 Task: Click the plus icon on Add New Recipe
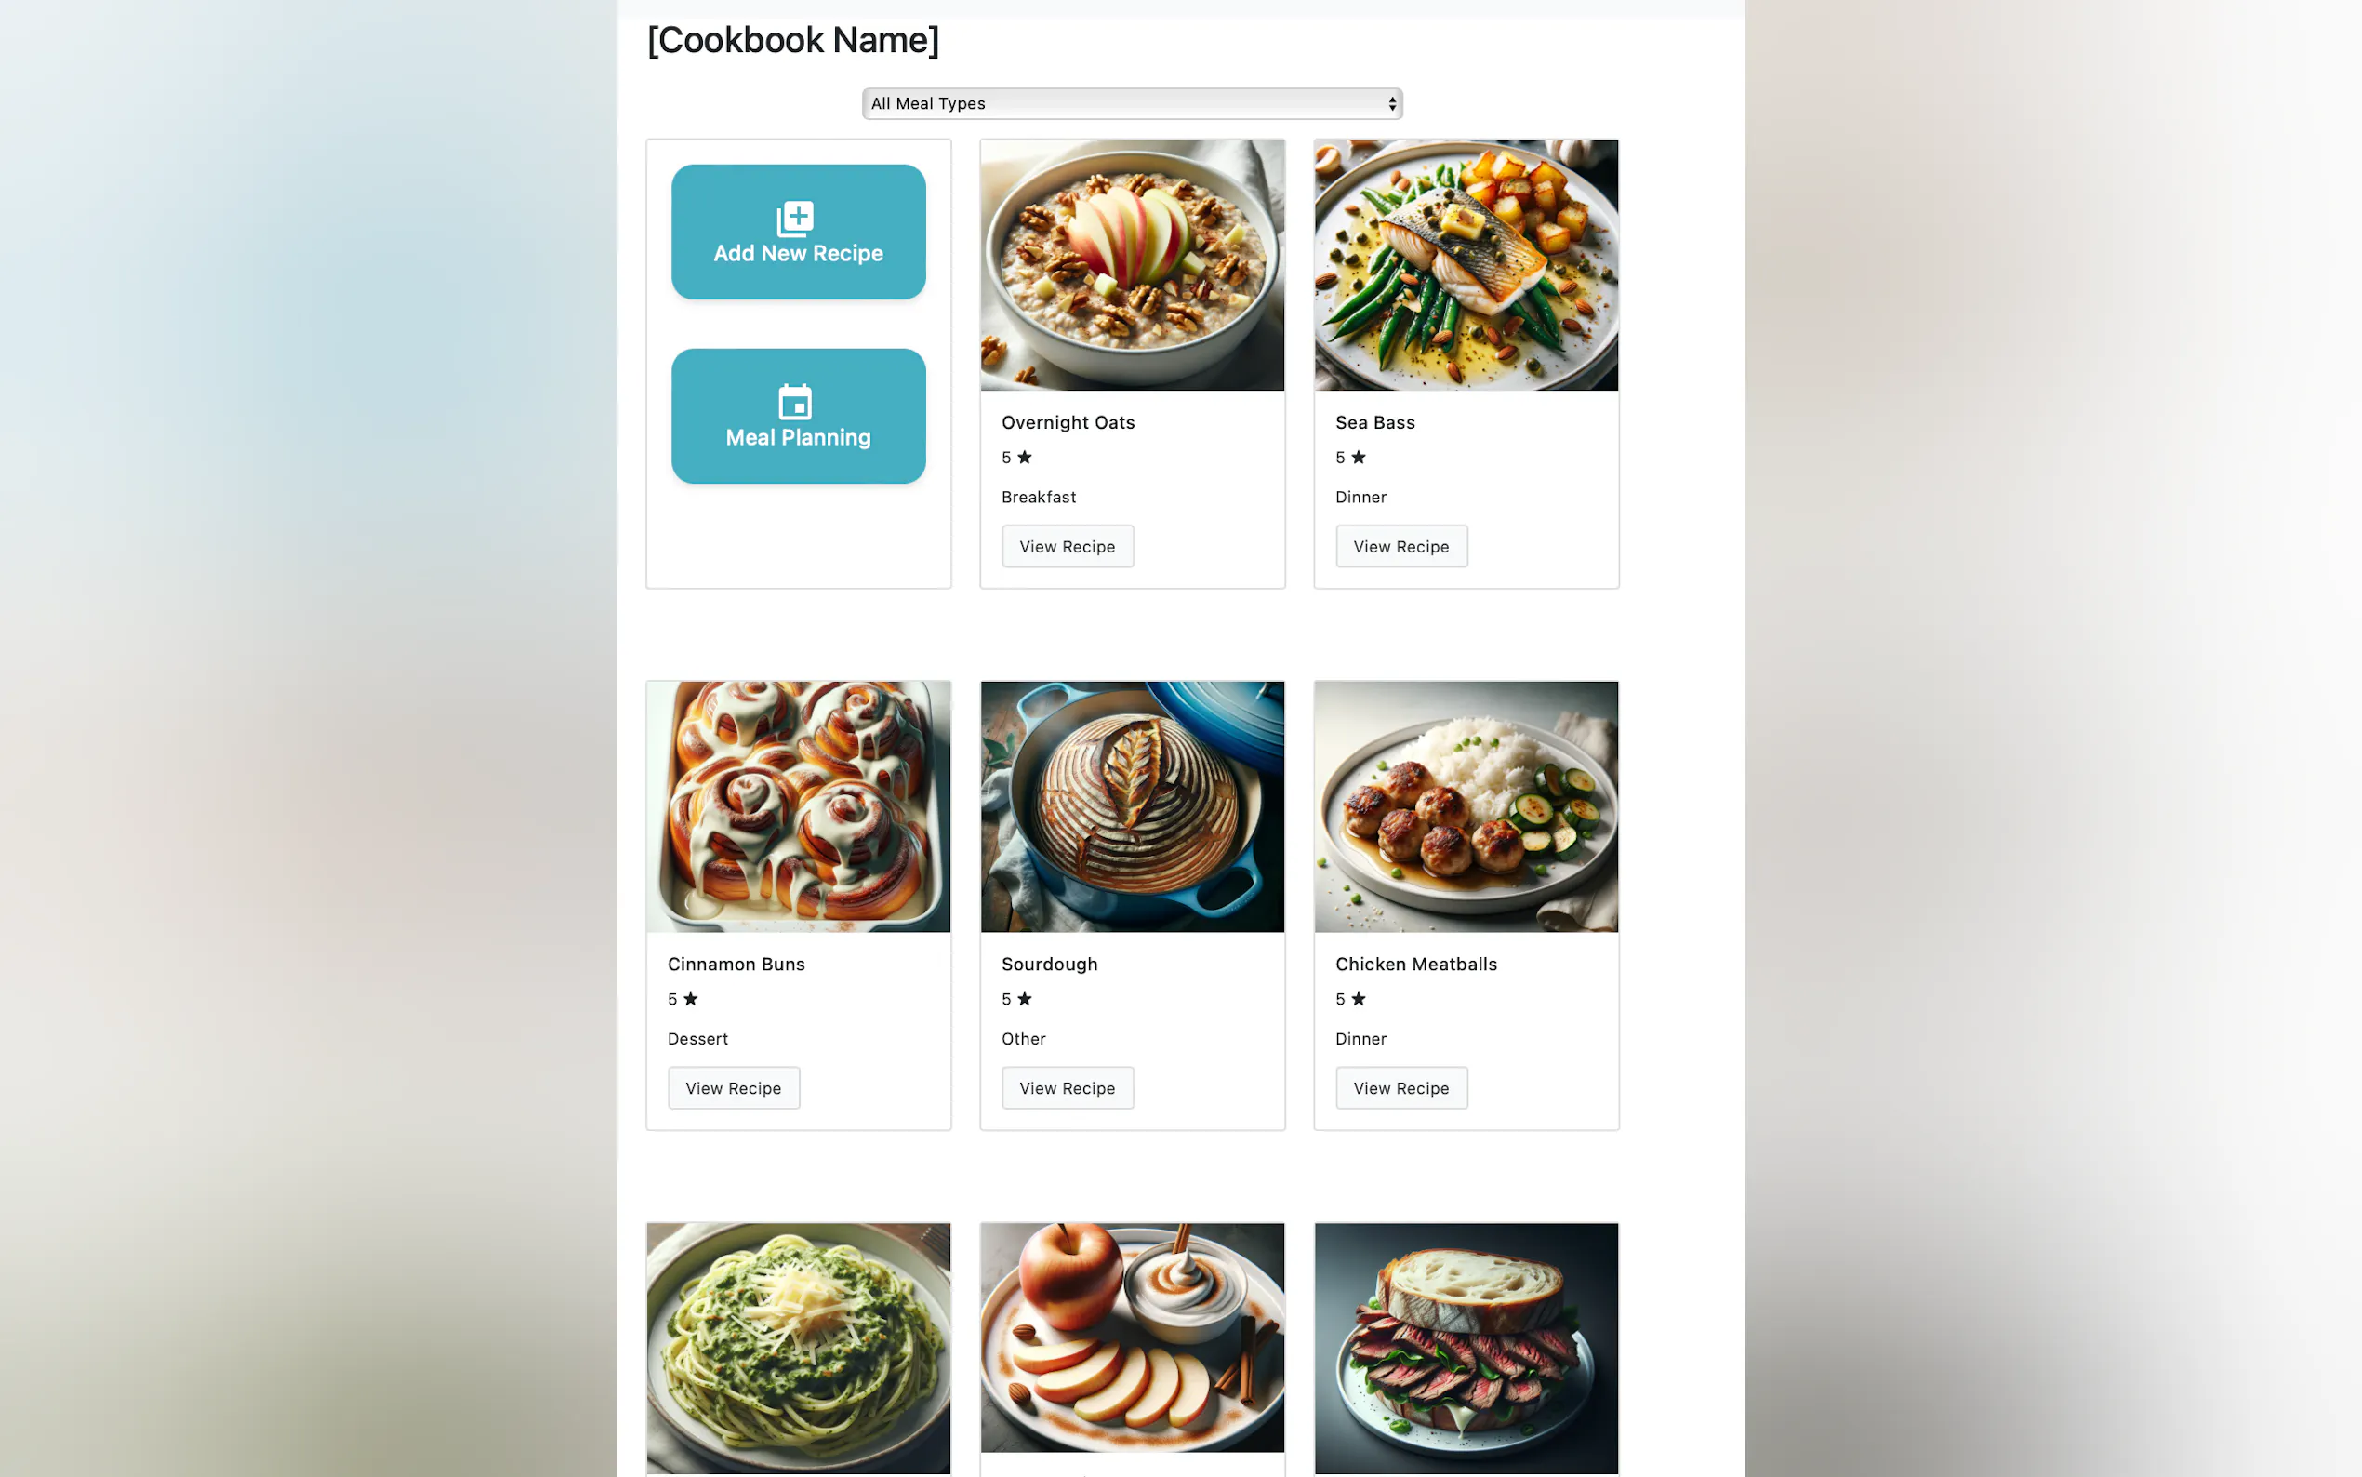pyautogui.click(x=795, y=219)
